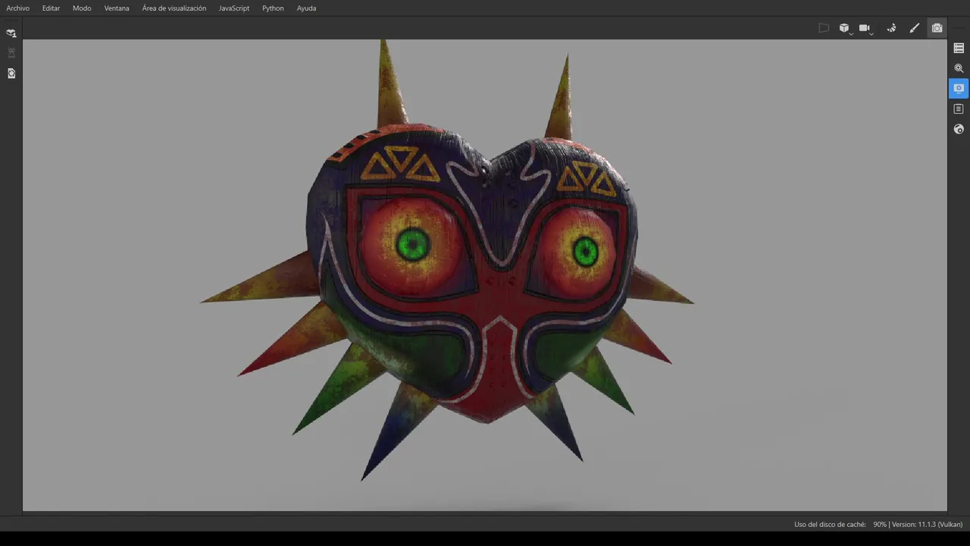Image resolution: width=970 pixels, height=546 pixels.
Task: Select the rendering mode photo camera icon
Action: [x=937, y=28]
